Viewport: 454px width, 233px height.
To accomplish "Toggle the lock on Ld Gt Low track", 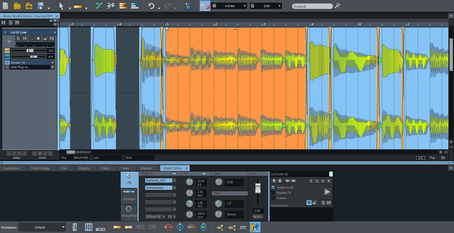I will [x=45, y=38].
